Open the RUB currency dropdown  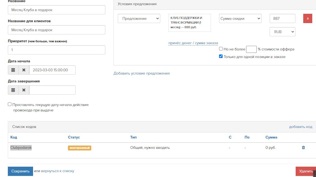click(x=282, y=32)
